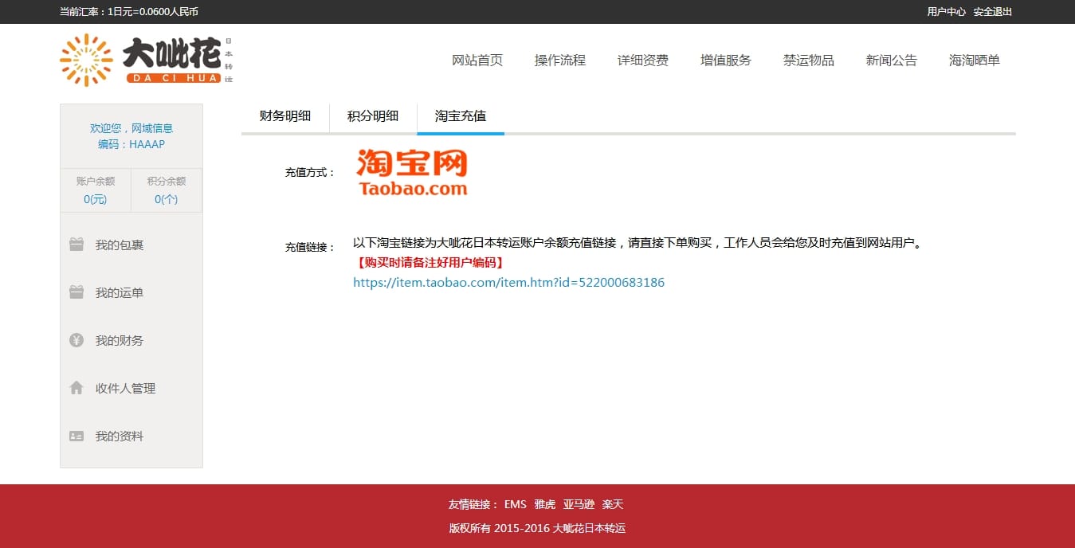Open the Taobao item recharge link

click(509, 283)
